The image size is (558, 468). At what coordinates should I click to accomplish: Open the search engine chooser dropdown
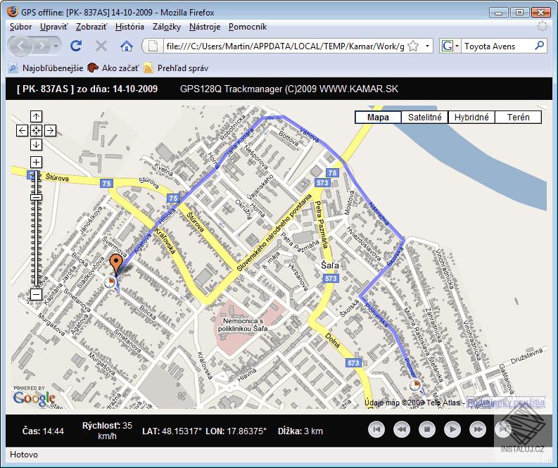457,46
